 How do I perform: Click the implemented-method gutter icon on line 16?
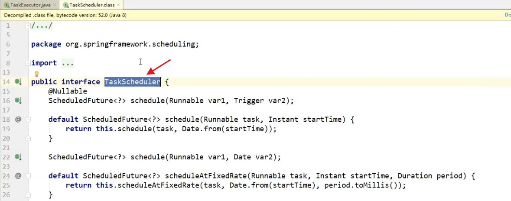pyautogui.click(x=18, y=100)
